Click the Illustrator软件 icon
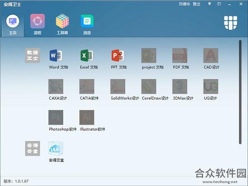The width and height of the screenshot is (248, 186). pos(87,117)
